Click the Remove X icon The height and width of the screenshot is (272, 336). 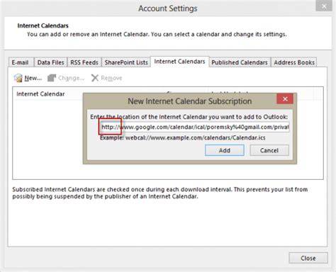click(x=95, y=78)
